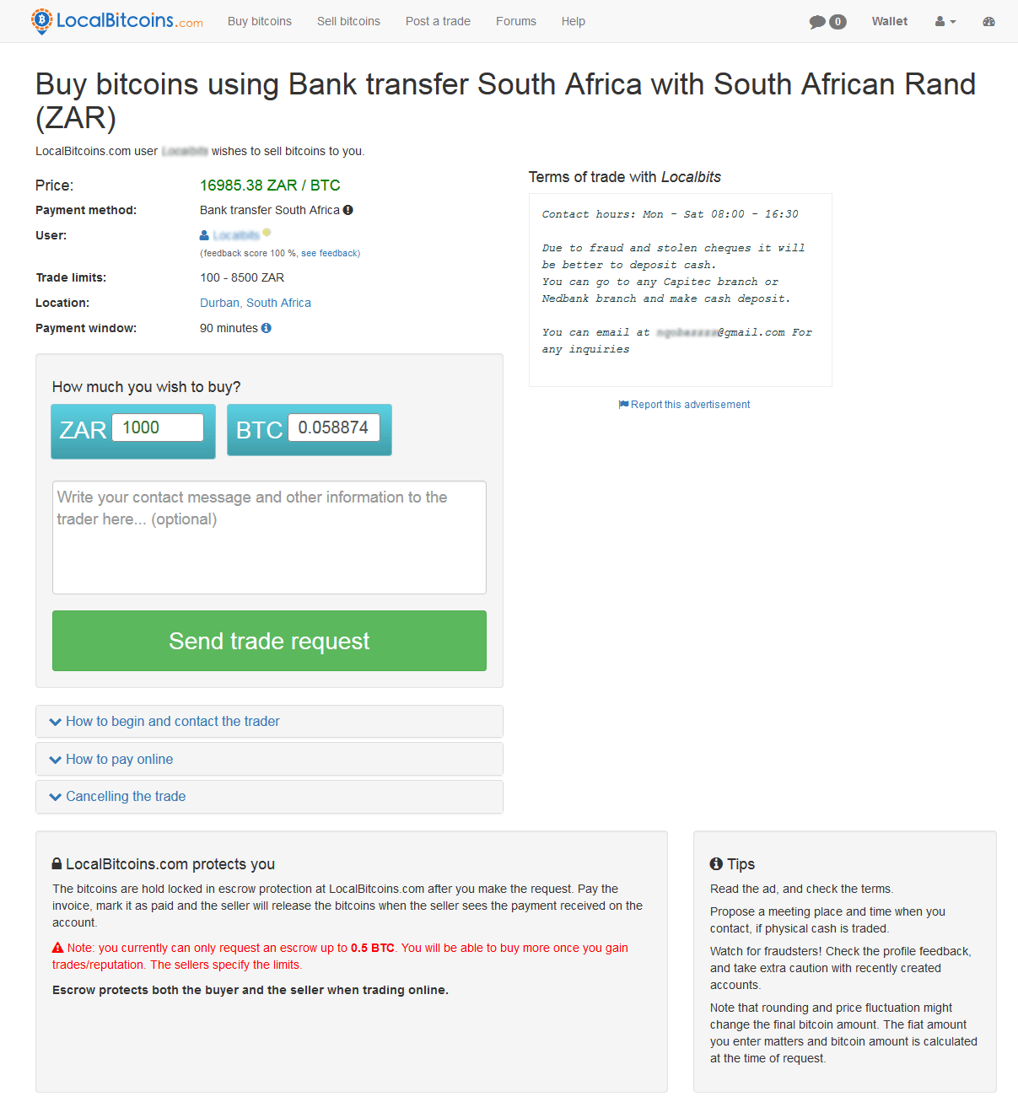Open the user profile dropdown menu

(x=945, y=22)
